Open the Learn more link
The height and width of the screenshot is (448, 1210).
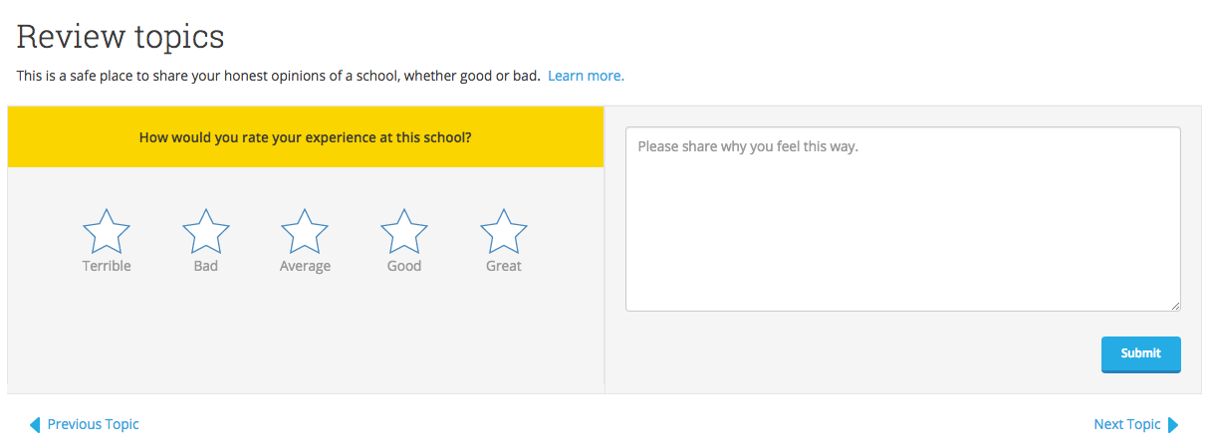pyautogui.click(x=586, y=76)
